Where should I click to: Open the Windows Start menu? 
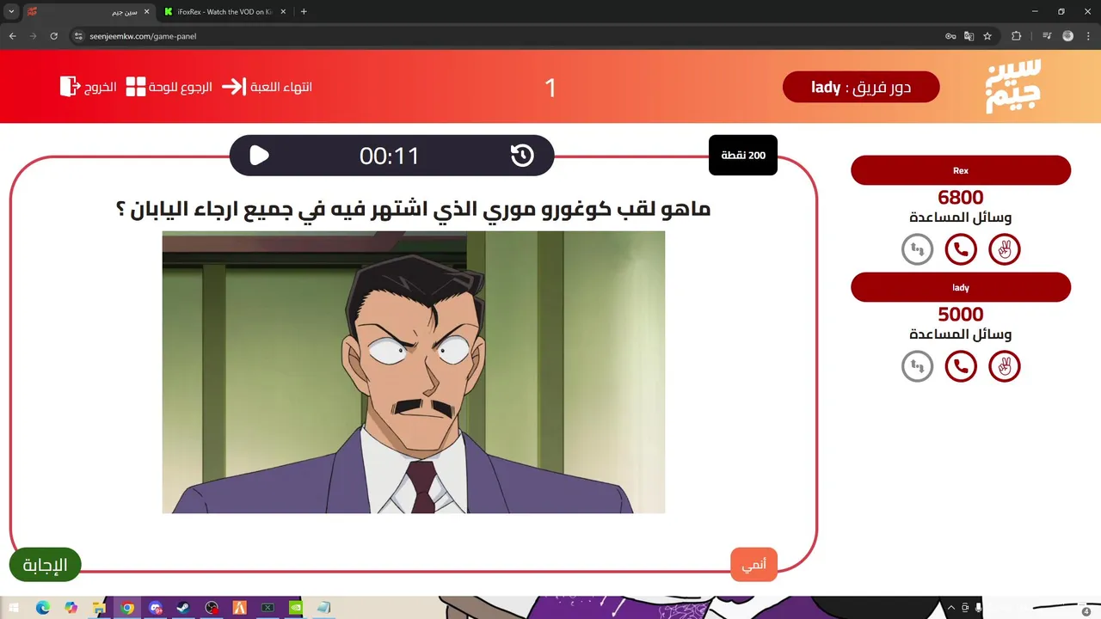point(15,608)
